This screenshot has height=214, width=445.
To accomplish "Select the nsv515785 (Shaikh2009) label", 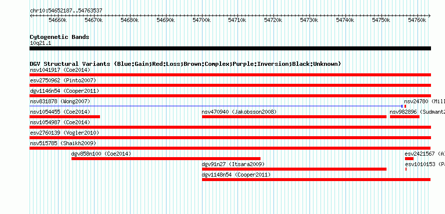I will (x=63, y=143).
